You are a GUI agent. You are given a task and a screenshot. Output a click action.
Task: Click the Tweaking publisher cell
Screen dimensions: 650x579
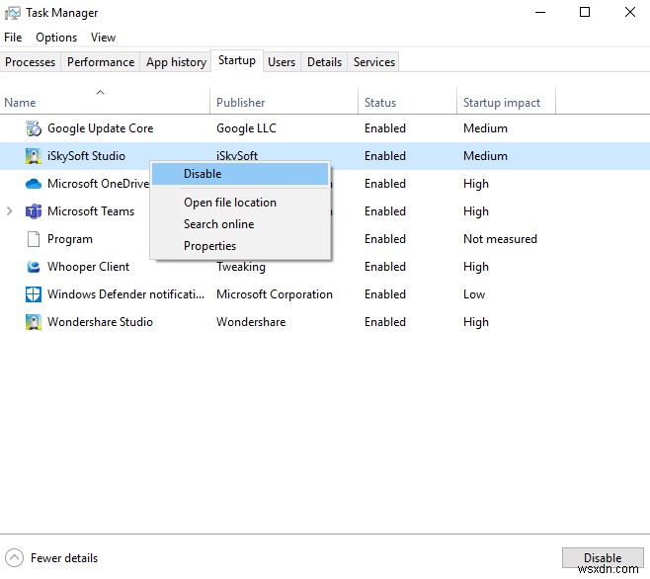tap(241, 267)
